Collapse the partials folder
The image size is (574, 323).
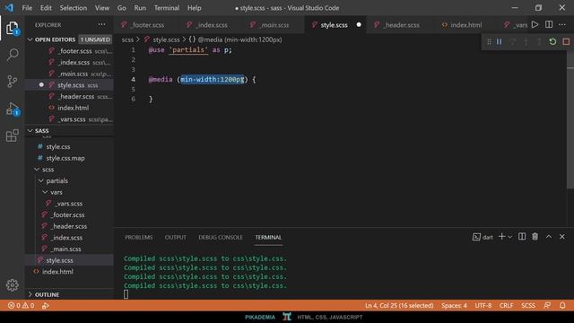(41, 180)
